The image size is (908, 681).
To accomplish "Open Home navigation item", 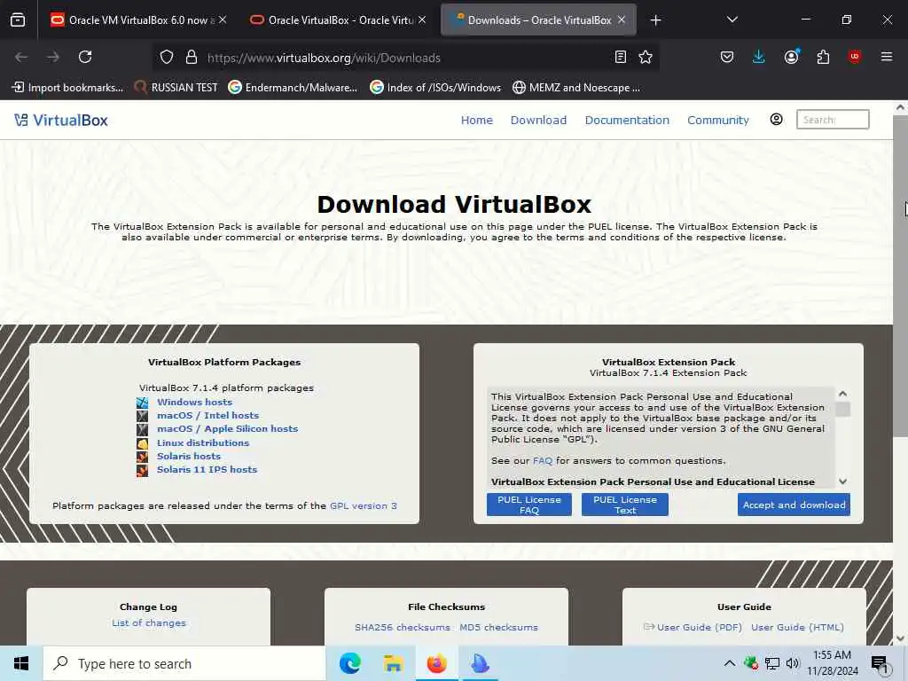I will [x=476, y=120].
